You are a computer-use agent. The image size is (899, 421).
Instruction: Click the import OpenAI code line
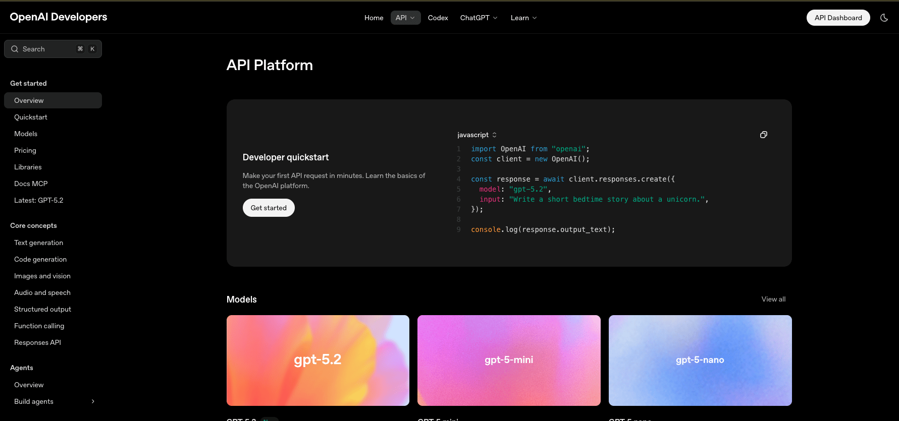[530, 149]
